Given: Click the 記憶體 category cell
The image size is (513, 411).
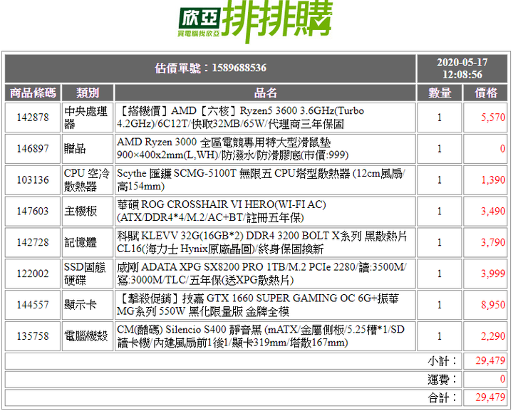Looking at the screenshot, I should (x=88, y=242).
